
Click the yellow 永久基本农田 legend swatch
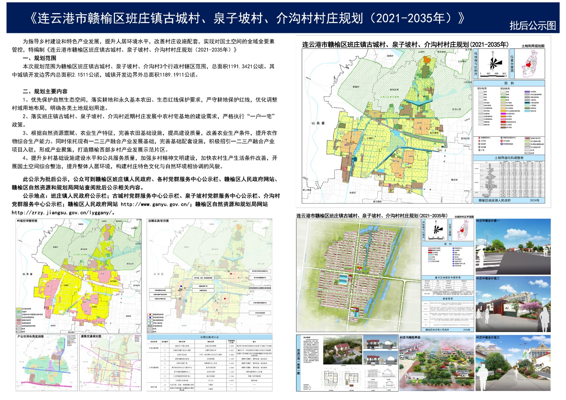pyautogui.click(x=18, y=309)
